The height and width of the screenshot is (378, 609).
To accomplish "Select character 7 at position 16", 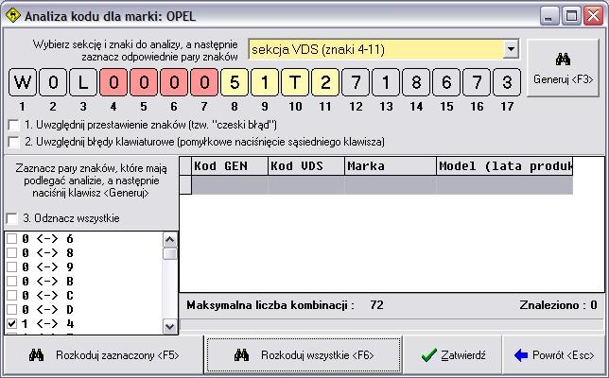I will click(x=477, y=82).
